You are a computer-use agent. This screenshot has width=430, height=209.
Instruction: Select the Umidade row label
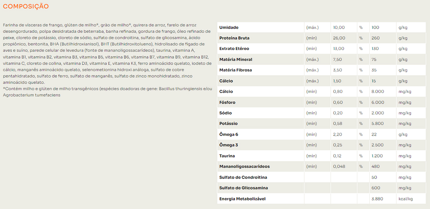pos(229,28)
